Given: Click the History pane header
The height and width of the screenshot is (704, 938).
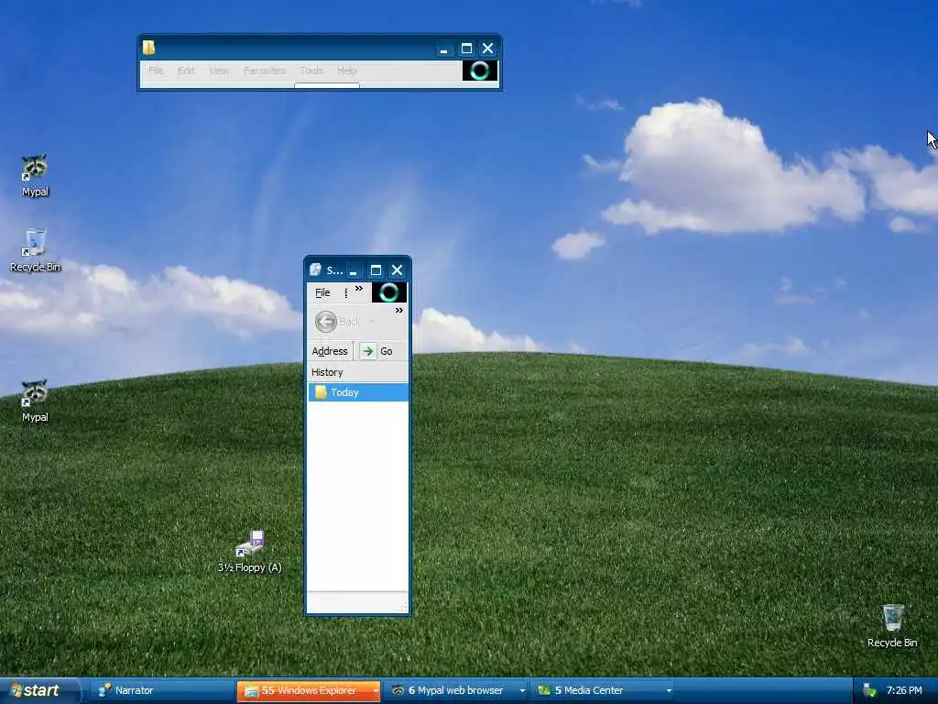Looking at the screenshot, I should (358, 372).
